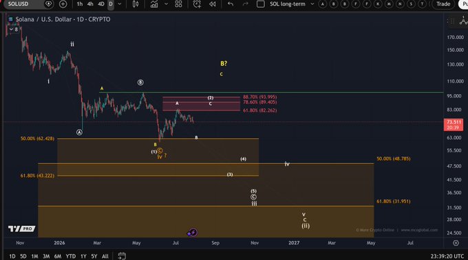Create an alert with the clock-plus icon

pos(197,4)
